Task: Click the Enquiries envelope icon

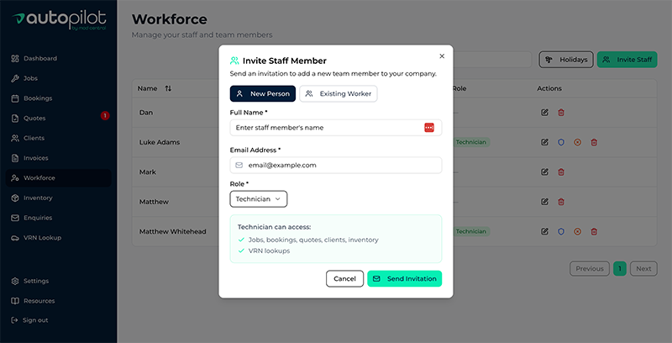Action: [x=15, y=218]
